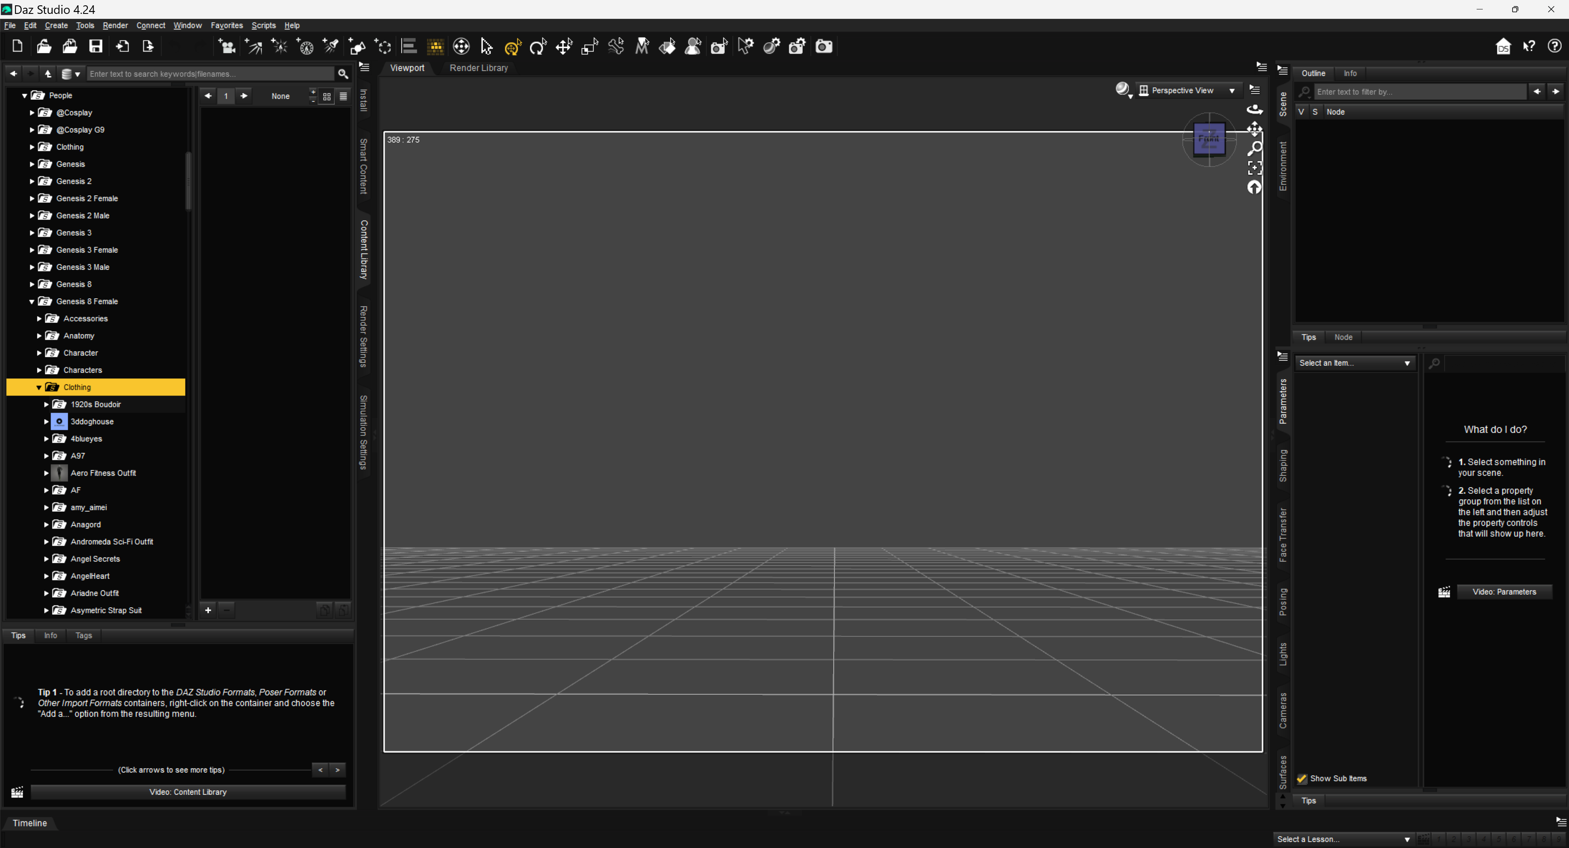1569x848 pixels.
Task: Expand the 1920s Boudoir folder
Action: 46,405
